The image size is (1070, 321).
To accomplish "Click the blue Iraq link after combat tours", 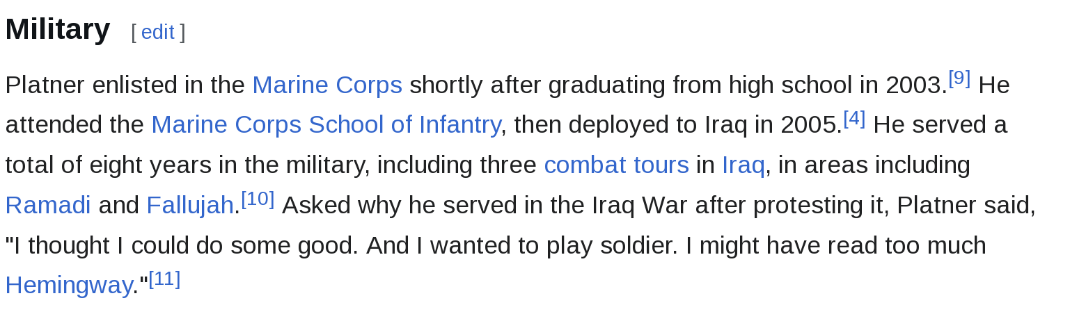I will (743, 165).
